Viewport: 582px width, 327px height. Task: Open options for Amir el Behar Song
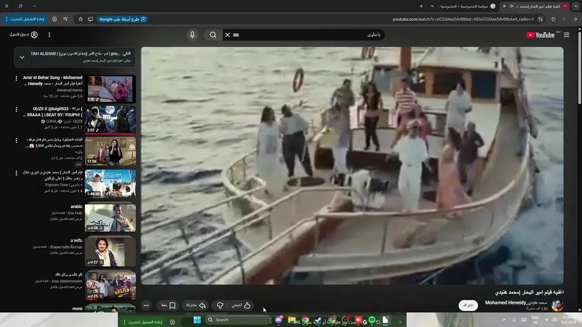pyautogui.click(x=16, y=79)
